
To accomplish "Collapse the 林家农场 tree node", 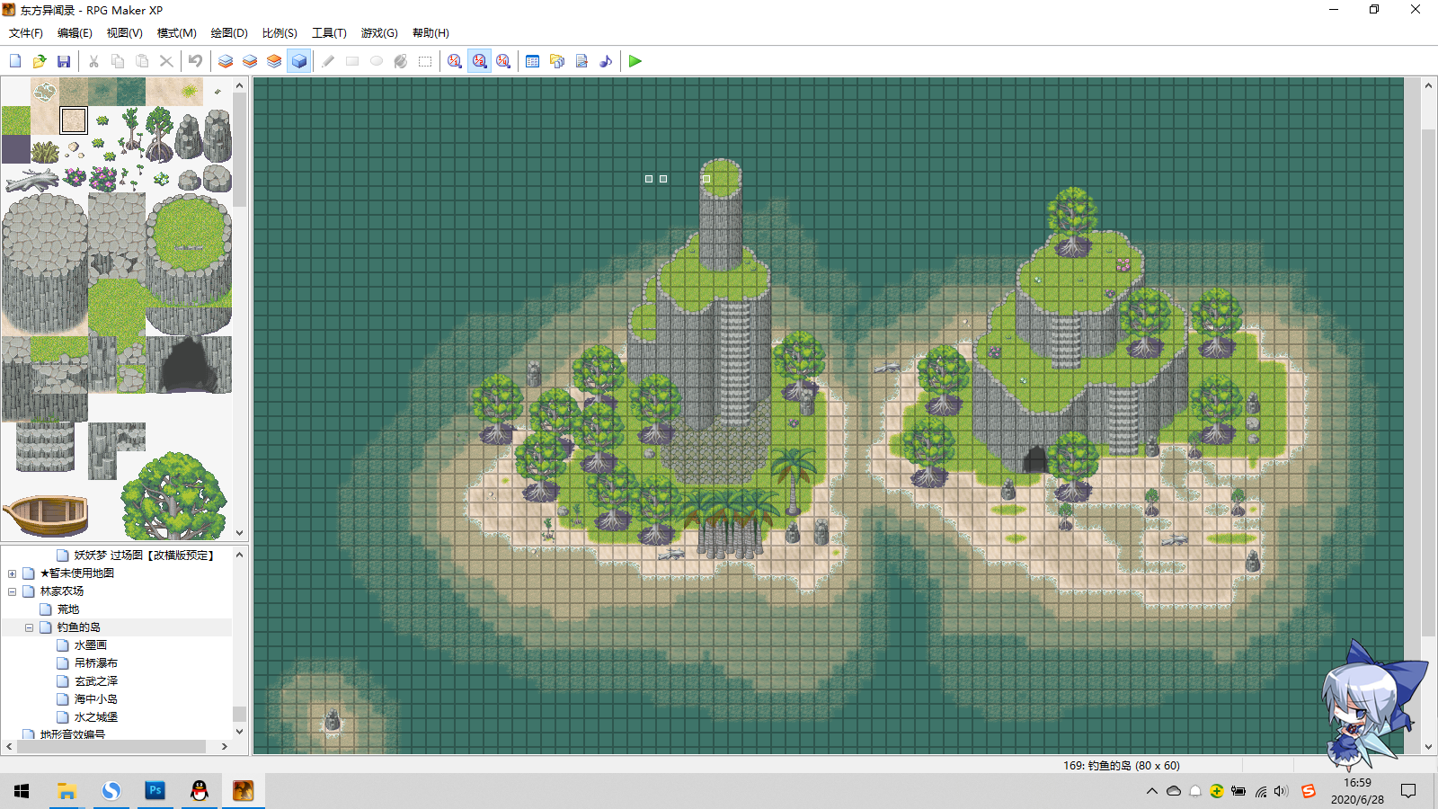I will 12,591.
